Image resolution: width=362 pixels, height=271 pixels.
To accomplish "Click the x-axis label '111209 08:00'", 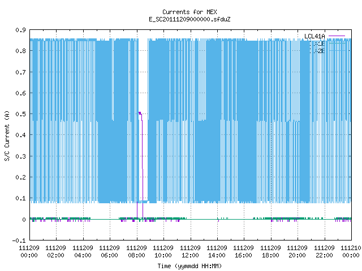I will (x=136, y=252).
